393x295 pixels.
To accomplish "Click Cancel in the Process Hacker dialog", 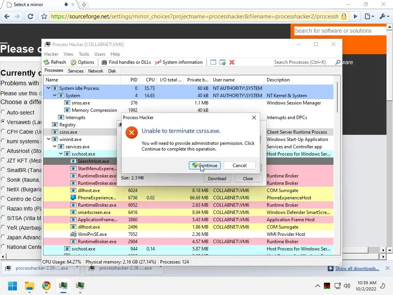I will pyautogui.click(x=239, y=166).
